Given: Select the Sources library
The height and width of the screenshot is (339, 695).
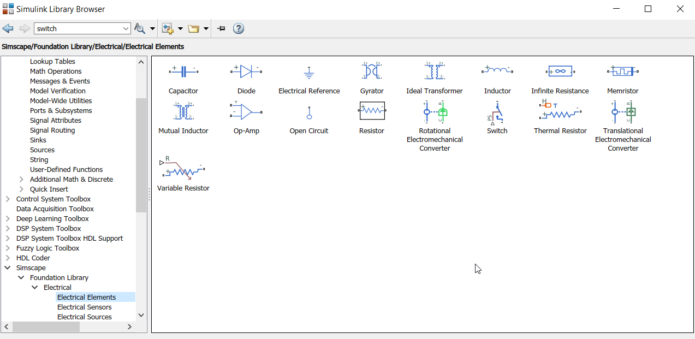Looking at the screenshot, I should (42, 150).
